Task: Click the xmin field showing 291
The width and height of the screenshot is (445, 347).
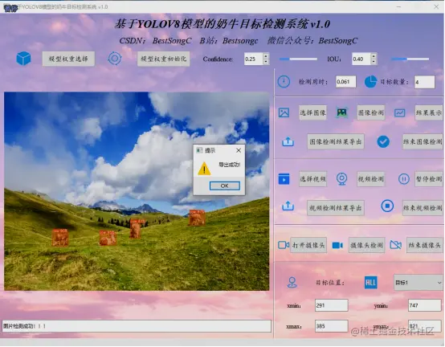Action: click(331, 305)
